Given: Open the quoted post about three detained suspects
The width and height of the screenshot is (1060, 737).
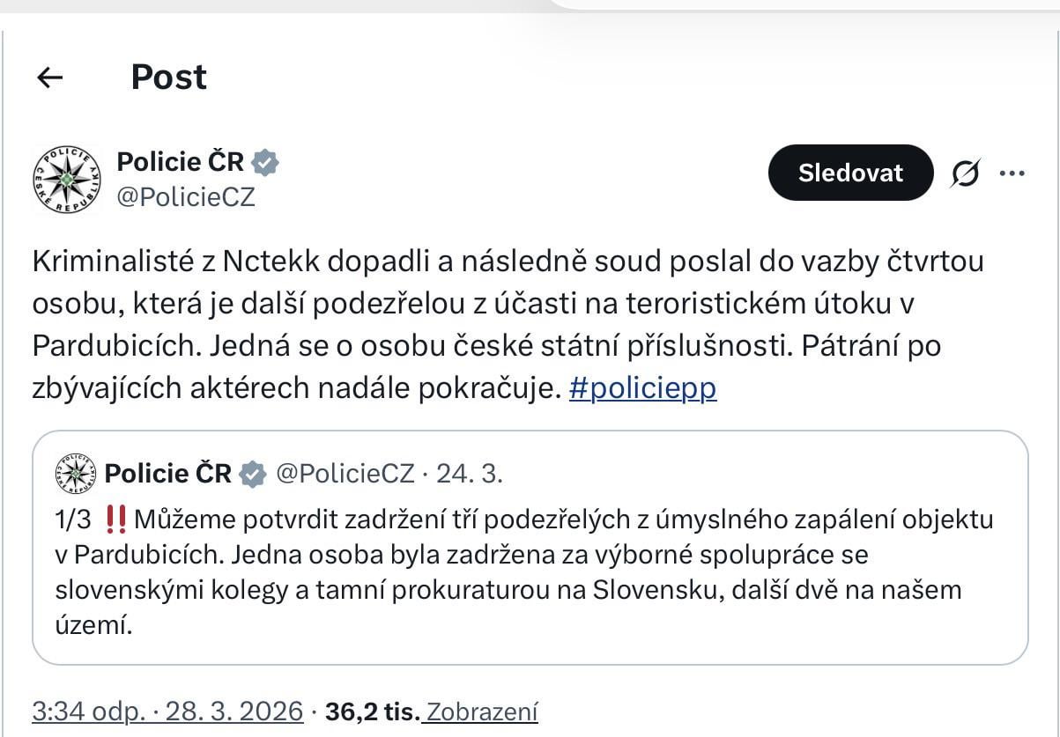Looking at the screenshot, I should point(529,572).
